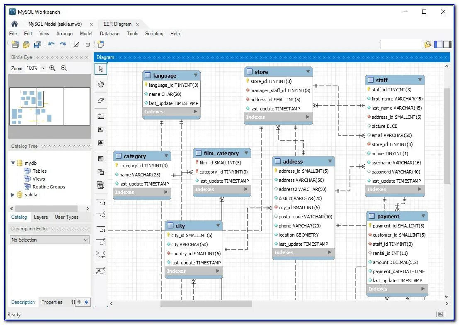This screenshot has height=325, width=459.
Task: Open the No Selection dropdown
Action: [x=50, y=240]
